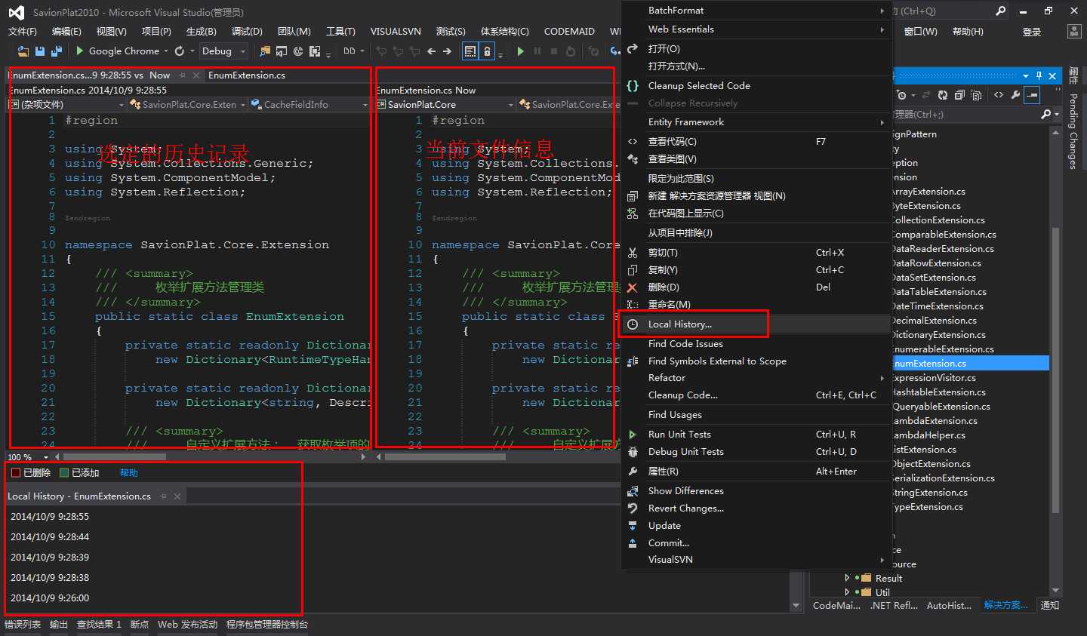This screenshot has width=1087, height=636.
Task: Click the find in files toolbar icon
Action: click(265, 51)
